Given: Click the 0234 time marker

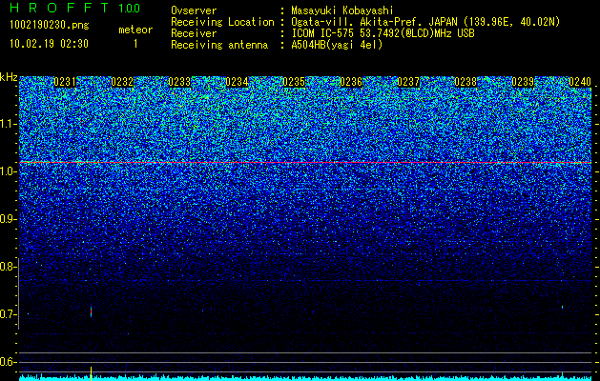Looking at the screenshot, I should tap(237, 82).
